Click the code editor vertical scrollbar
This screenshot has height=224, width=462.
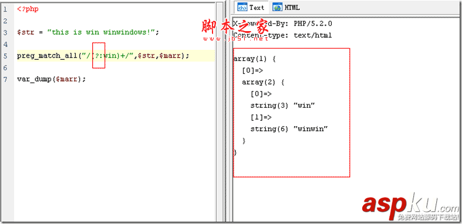click(220, 112)
